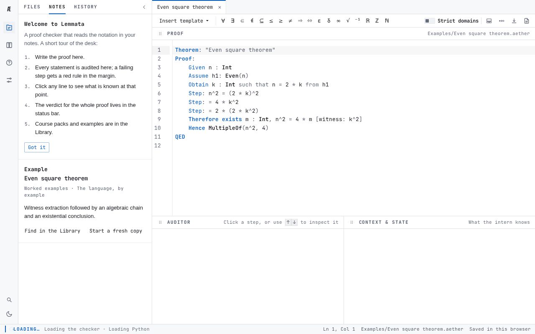Click the three-dots more options icon in toolbar

[x=502, y=21]
